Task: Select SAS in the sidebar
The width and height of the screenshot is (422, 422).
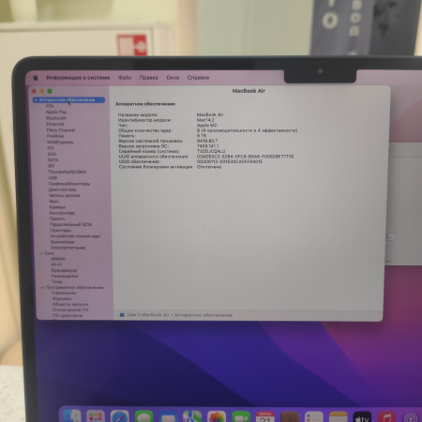Action: pyautogui.click(x=52, y=154)
